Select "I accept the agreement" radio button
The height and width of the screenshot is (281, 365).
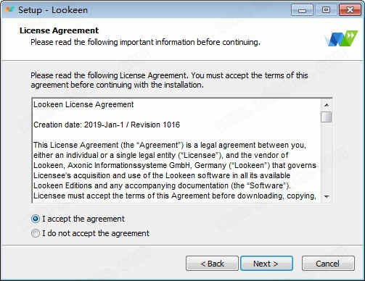click(36, 219)
